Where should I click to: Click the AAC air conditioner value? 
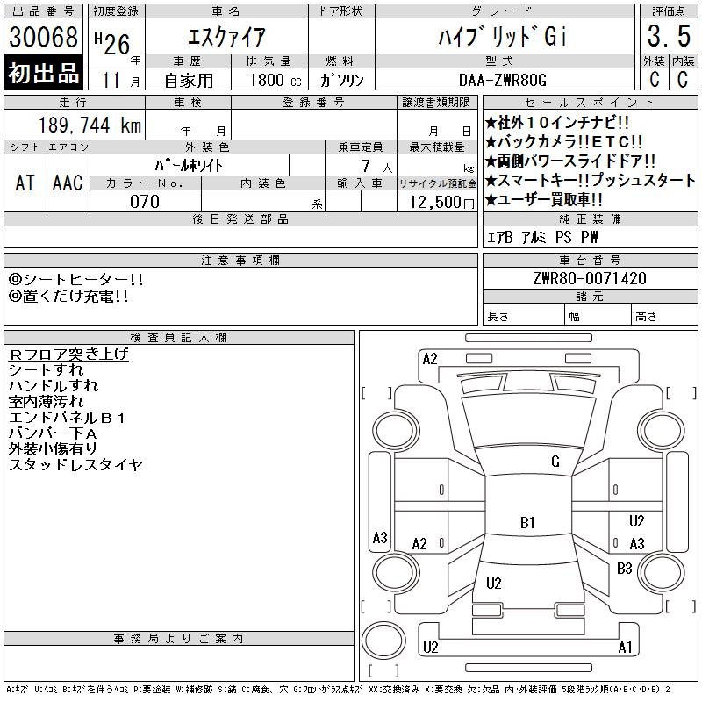coord(68,183)
